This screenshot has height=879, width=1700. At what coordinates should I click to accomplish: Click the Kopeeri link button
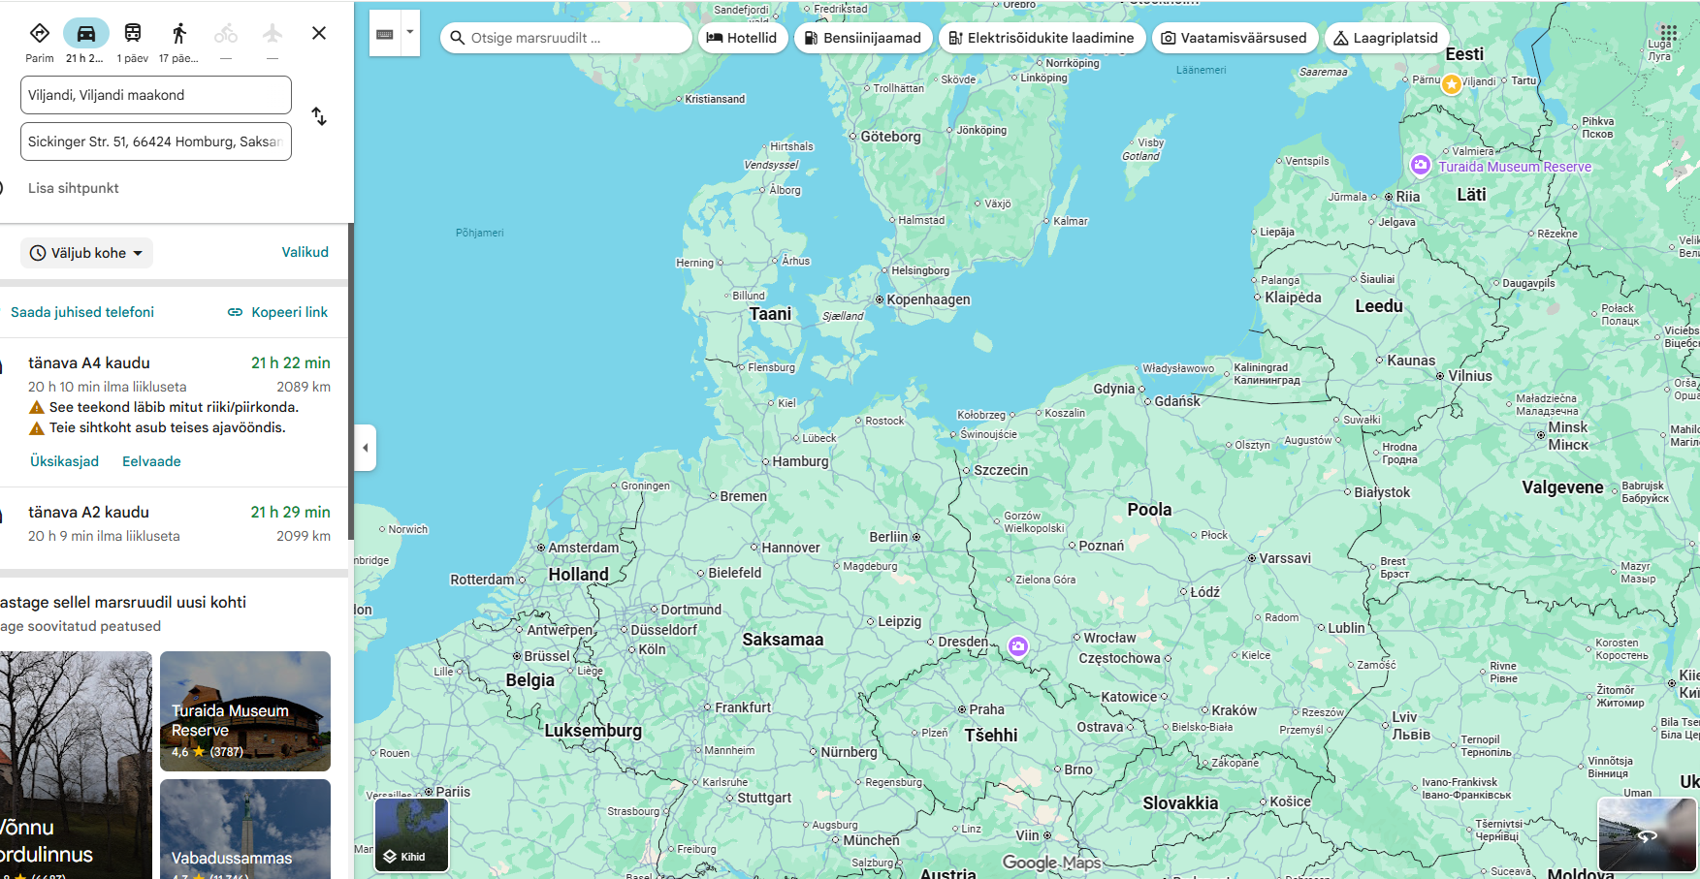(278, 312)
